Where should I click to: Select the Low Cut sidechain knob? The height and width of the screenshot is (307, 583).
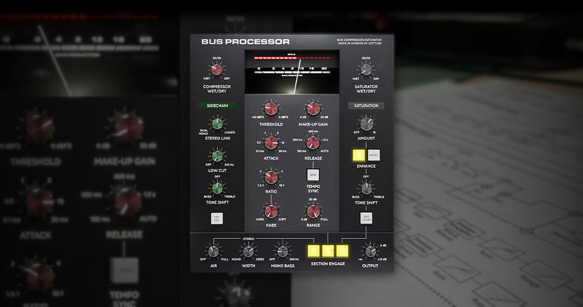pos(216,156)
